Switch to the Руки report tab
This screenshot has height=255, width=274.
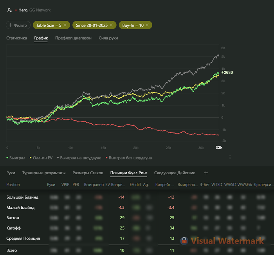pos(11,173)
